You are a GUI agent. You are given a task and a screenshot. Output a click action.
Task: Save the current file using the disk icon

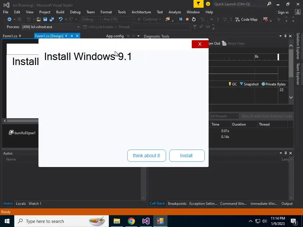click(x=45, y=19)
